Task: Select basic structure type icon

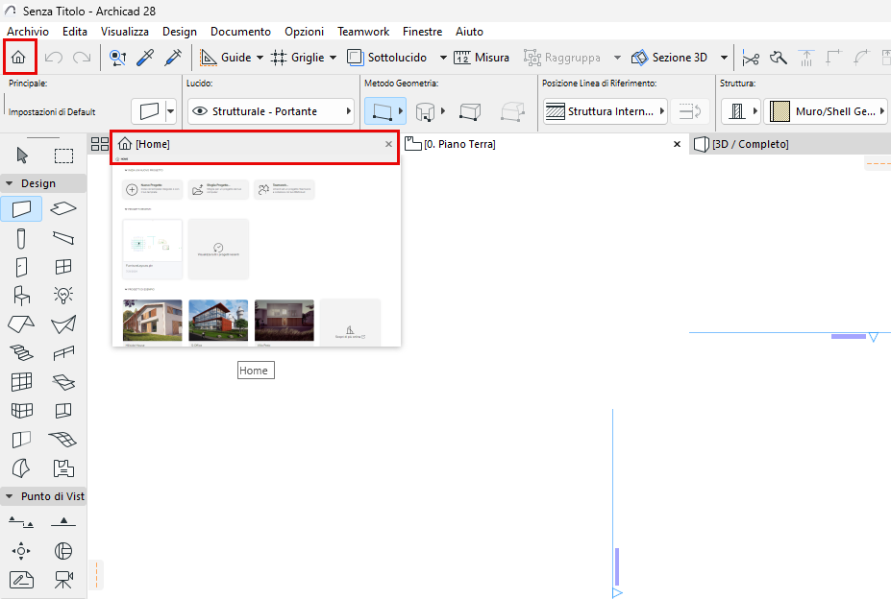Action: pos(737,111)
